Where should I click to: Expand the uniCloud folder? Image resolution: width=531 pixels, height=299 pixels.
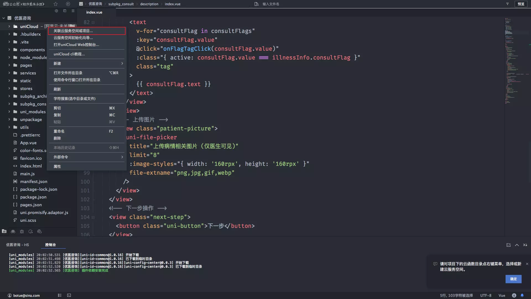[9, 26]
